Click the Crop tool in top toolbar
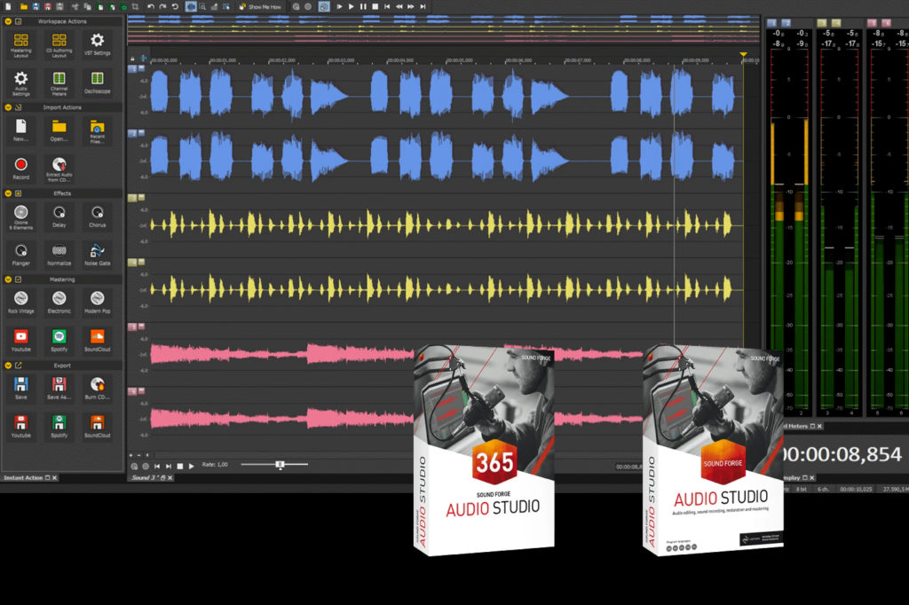This screenshot has width=909, height=605. click(135, 6)
